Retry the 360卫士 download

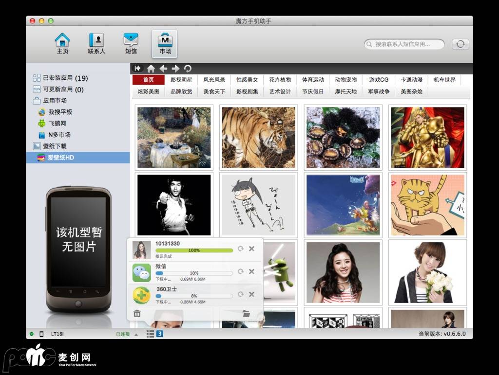click(241, 294)
